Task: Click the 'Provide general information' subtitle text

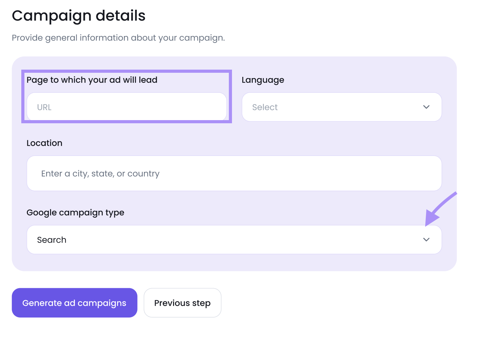Action: 118,38
